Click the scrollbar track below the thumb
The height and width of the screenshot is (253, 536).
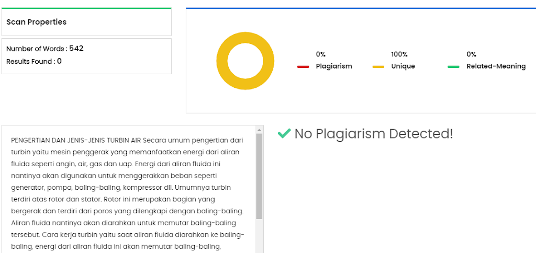[x=259, y=235]
